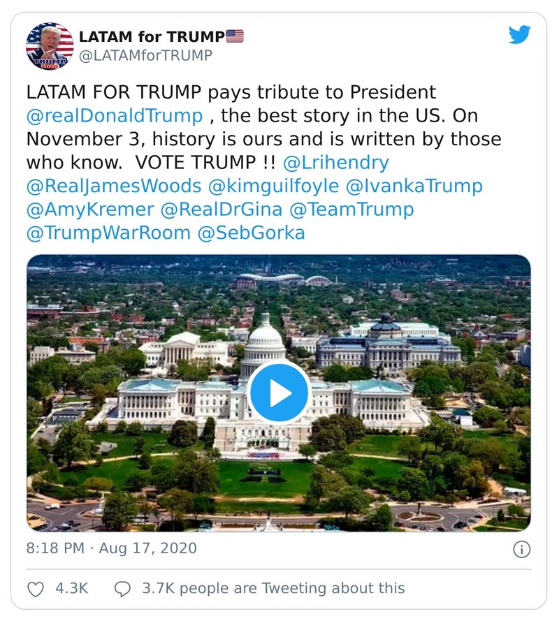View the Trump campaign badge on the avatar
The width and height of the screenshot is (559, 621).
(x=49, y=64)
